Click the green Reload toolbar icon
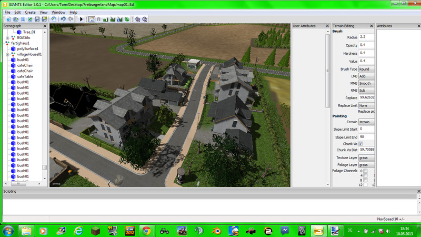 [x=30, y=19]
